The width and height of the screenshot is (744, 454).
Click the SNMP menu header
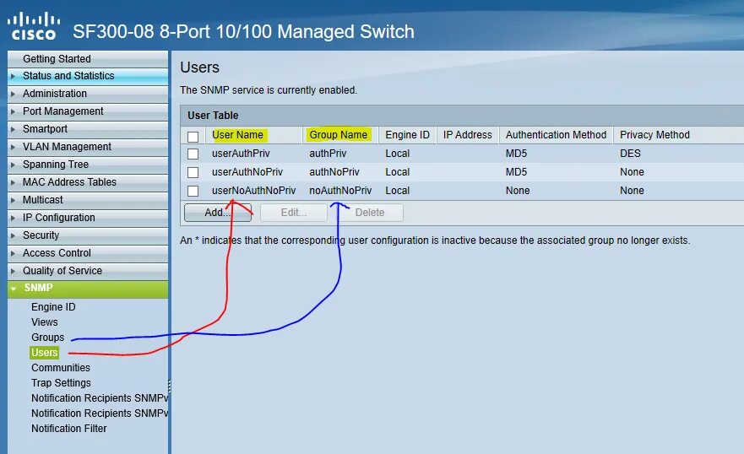pyautogui.click(x=88, y=289)
